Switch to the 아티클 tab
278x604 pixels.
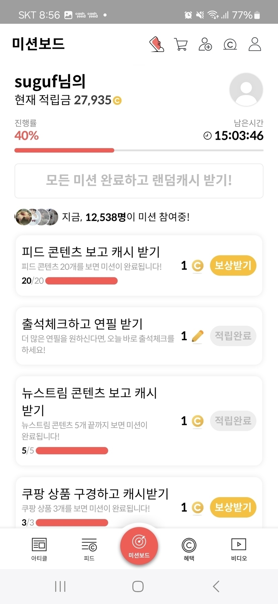(39, 549)
